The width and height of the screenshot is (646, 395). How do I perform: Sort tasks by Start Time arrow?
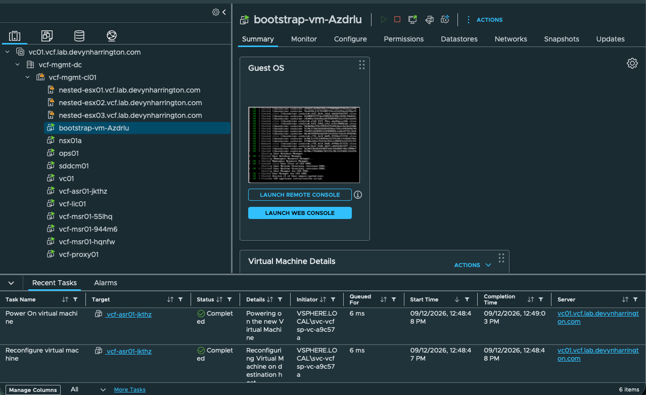pyautogui.click(x=457, y=299)
